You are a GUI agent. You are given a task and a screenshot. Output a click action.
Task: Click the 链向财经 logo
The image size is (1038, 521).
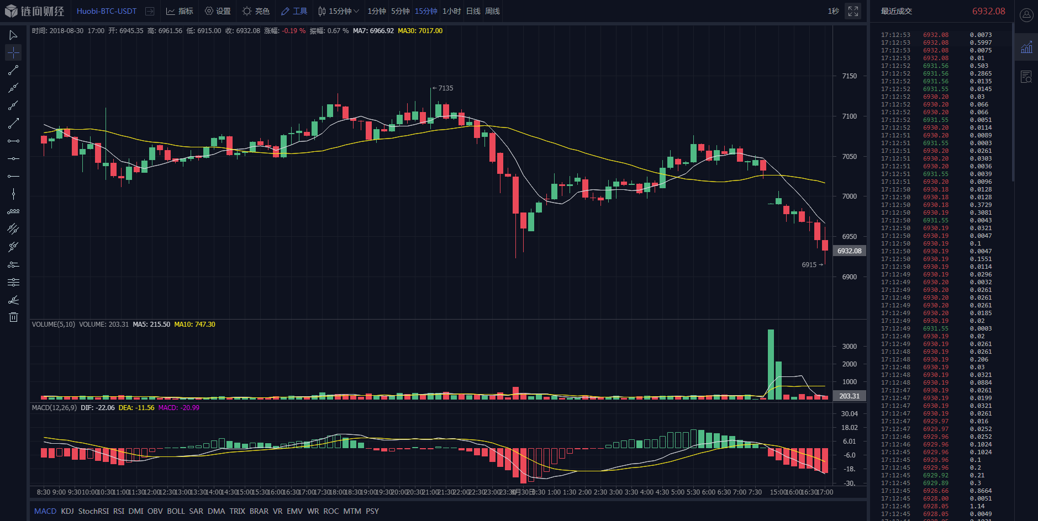34,11
